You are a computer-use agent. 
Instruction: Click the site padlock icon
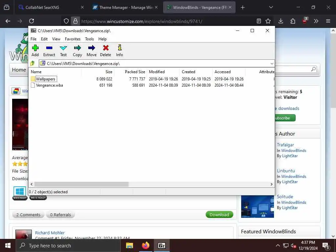[75, 21]
